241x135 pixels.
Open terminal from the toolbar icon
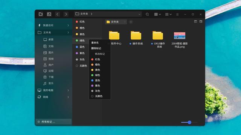(x=49, y=14)
